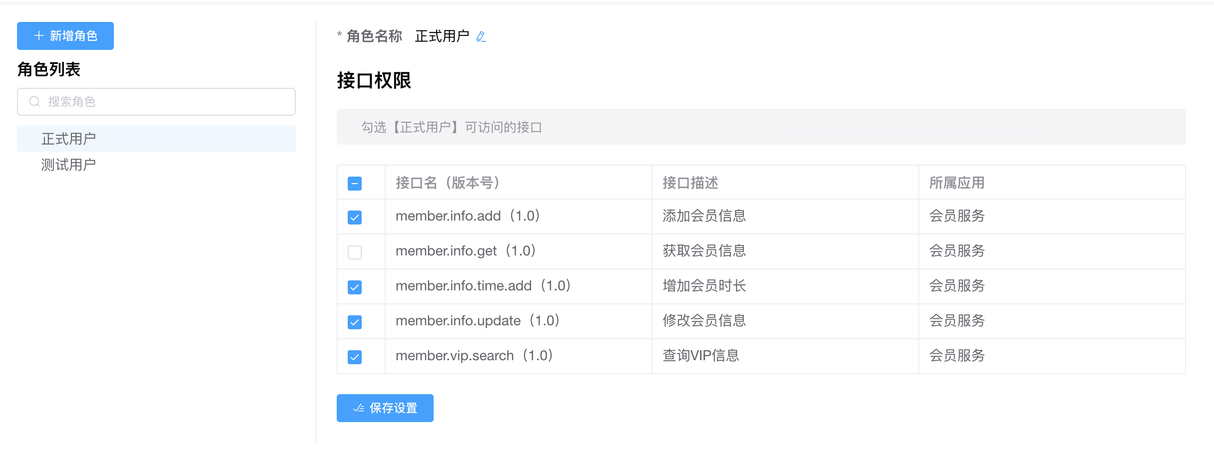The width and height of the screenshot is (1214, 458).
Task: Select 测试用户 in the role list
Action: (x=69, y=165)
